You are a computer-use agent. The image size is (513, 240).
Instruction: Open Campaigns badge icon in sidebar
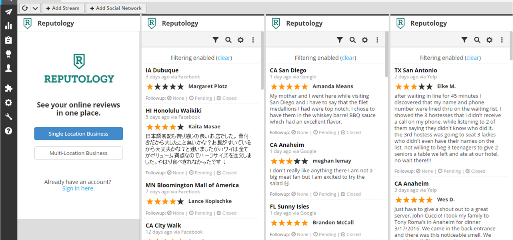tap(8, 54)
